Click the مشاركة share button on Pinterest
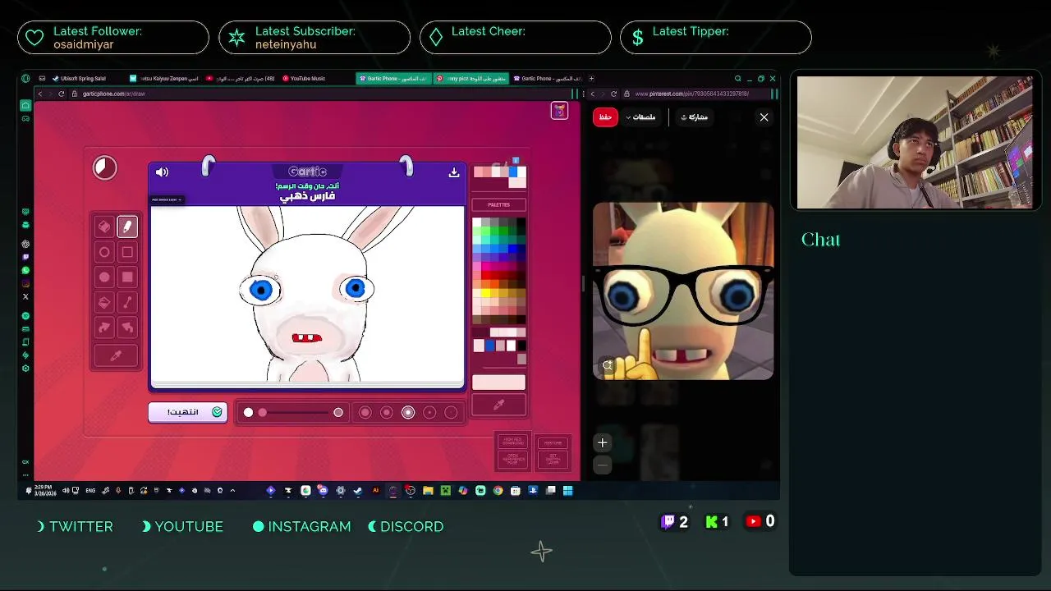Viewport: 1051px width, 591px height. [695, 117]
